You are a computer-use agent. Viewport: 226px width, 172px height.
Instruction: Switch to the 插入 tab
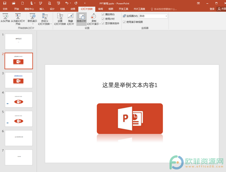(42, 9)
